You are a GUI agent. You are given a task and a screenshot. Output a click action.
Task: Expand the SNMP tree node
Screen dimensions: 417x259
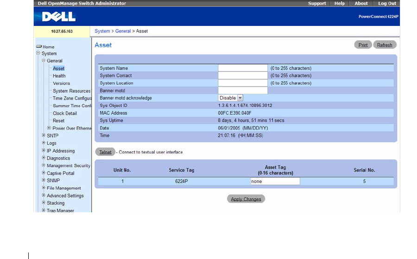pyautogui.click(x=44, y=180)
